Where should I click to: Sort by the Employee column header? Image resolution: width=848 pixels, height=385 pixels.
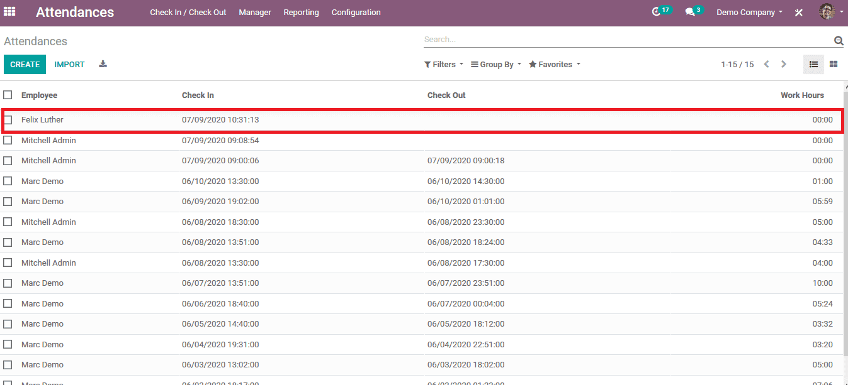[x=39, y=95]
